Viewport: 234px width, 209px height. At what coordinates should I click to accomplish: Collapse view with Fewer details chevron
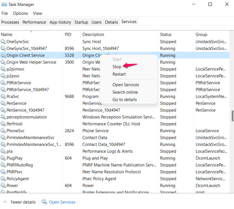pos(5,202)
